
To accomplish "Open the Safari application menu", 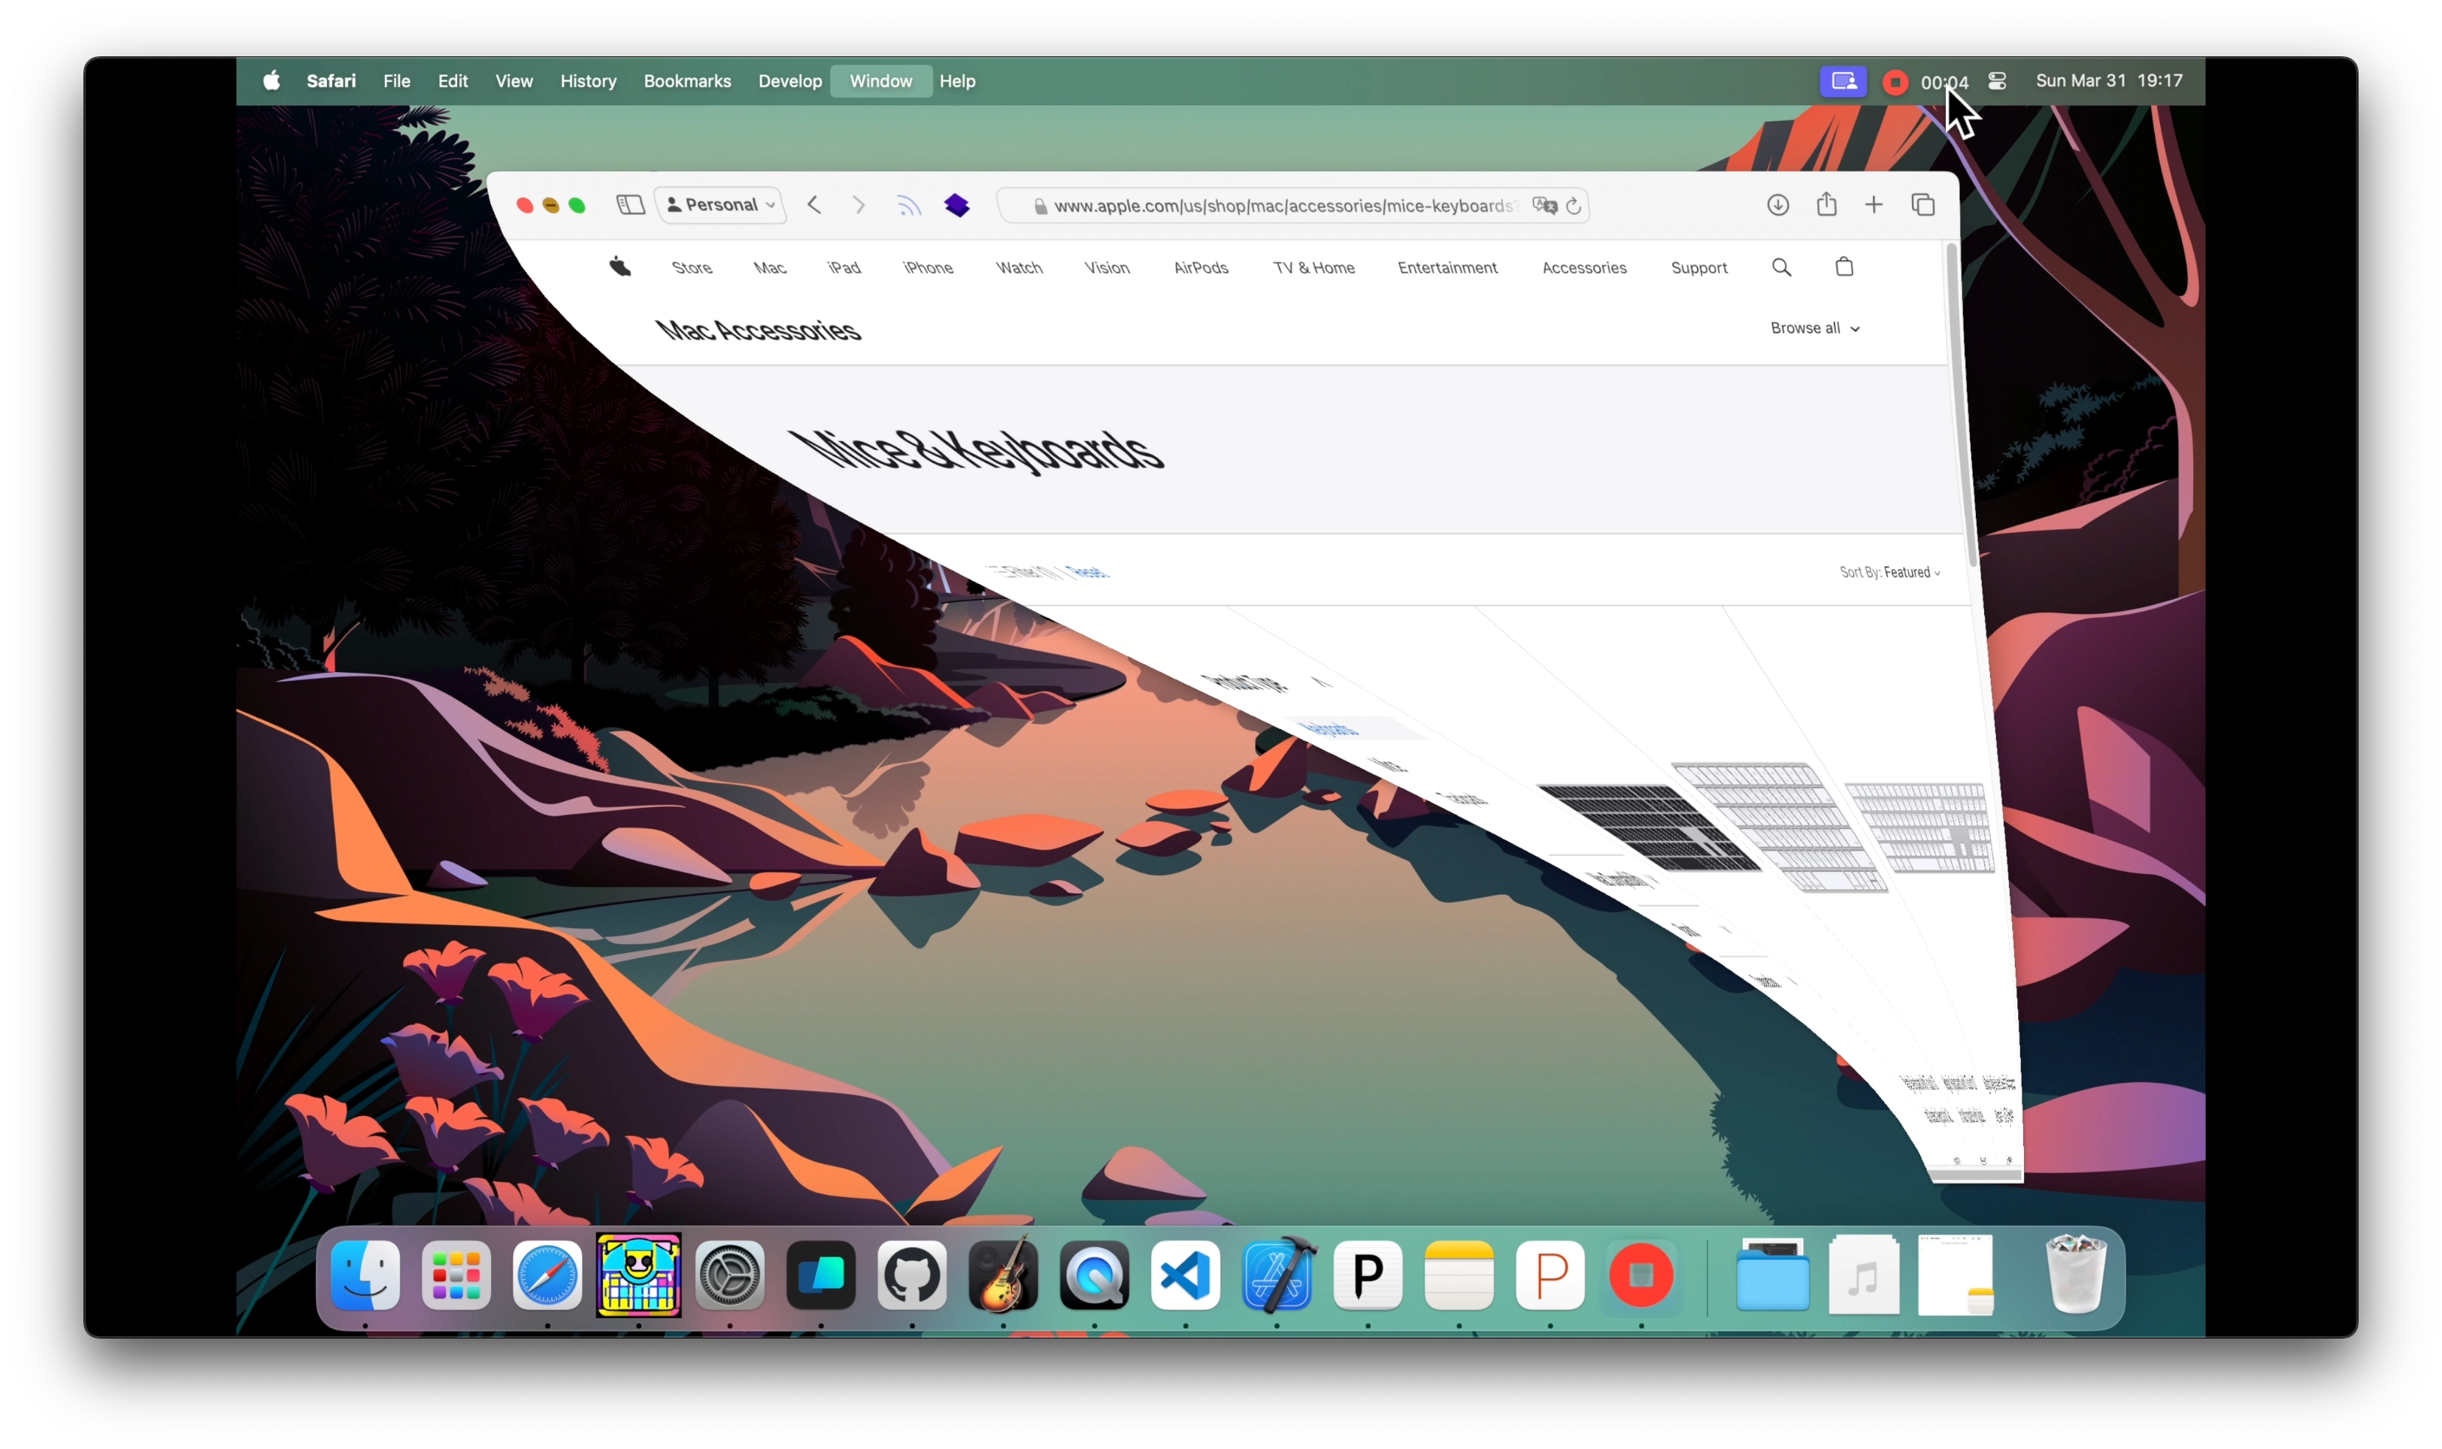I will coord(331,81).
